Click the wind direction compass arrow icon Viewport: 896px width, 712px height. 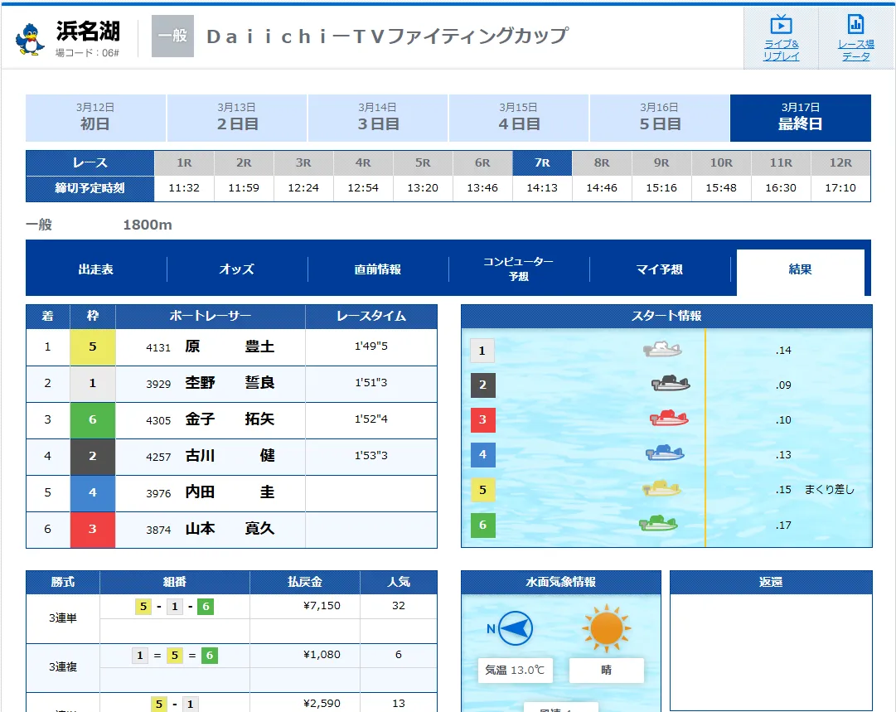516,629
